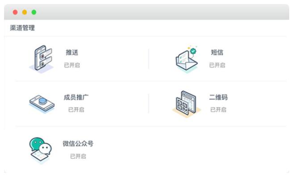Viewport: 291px width, 180px height.
Task: Open the 微信公众号 channel title
Action: point(78,143)
